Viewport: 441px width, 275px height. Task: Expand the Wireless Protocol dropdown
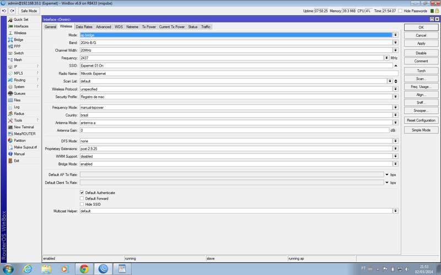[395, 89]
